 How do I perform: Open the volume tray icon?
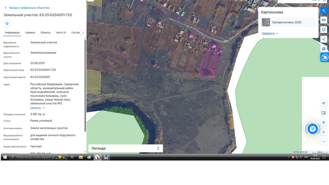click(301, 157)
